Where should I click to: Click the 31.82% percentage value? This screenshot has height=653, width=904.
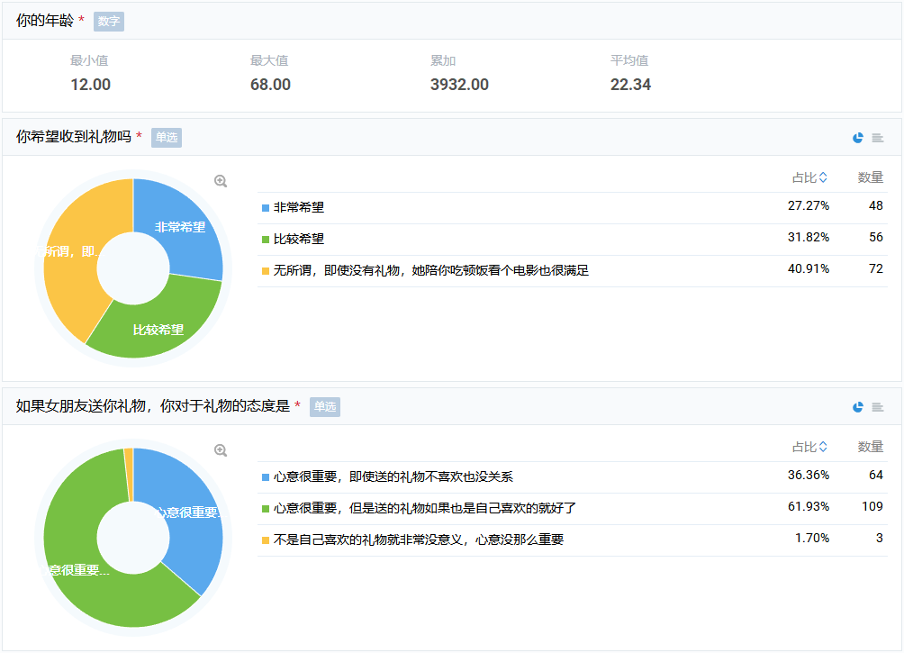click(x=809, y=238)
